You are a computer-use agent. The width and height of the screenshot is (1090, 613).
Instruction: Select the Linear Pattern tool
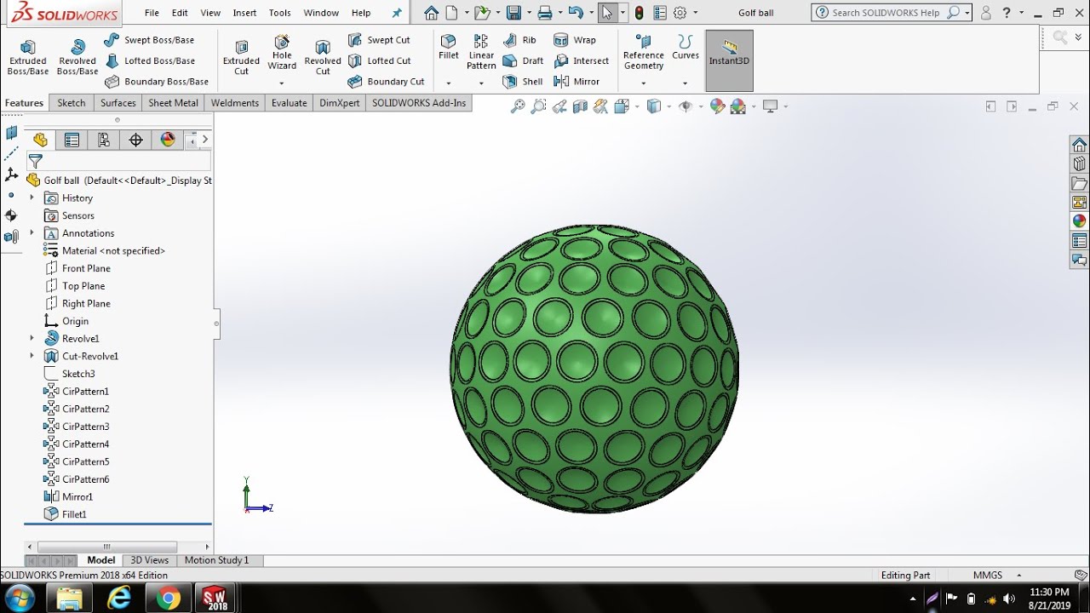pyautogui.click(x=481, y=53)
